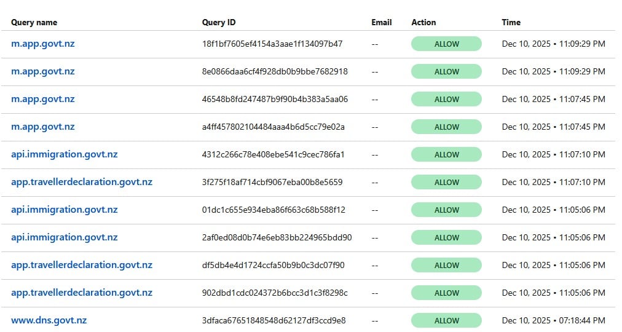Click the Query ID column header

tap(219, 22)
